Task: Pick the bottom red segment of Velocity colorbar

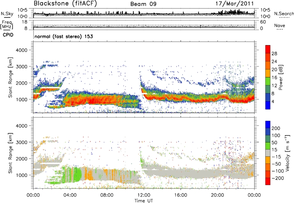Action: 268,181
